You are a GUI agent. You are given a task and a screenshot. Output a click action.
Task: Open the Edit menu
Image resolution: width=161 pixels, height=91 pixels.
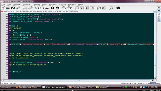pos(9,5)
